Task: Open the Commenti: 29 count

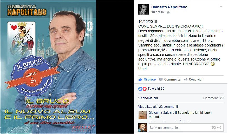Action: pos(213,98)
